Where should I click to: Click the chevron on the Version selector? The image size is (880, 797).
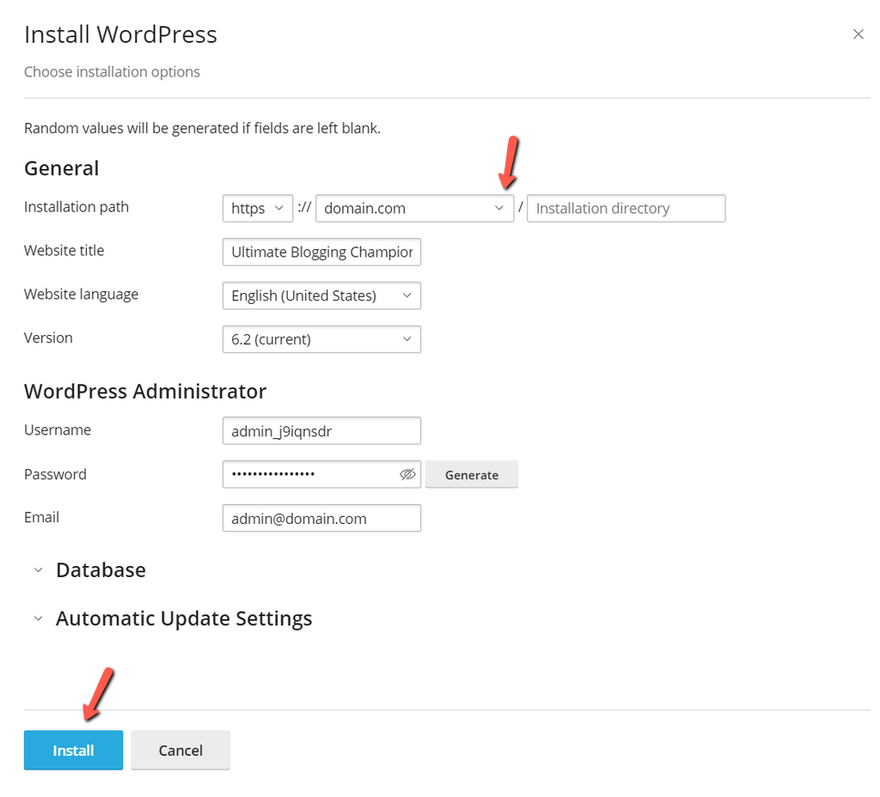[x=406, y=339]
